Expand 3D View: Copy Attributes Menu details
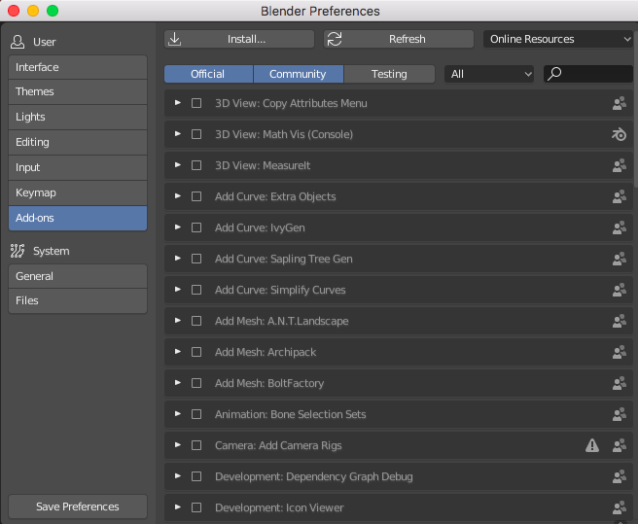Screen dimensions: 638x524 (178, 103)
